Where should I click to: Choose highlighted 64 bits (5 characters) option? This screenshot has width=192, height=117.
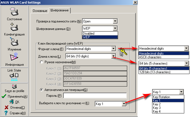point(164,68)
